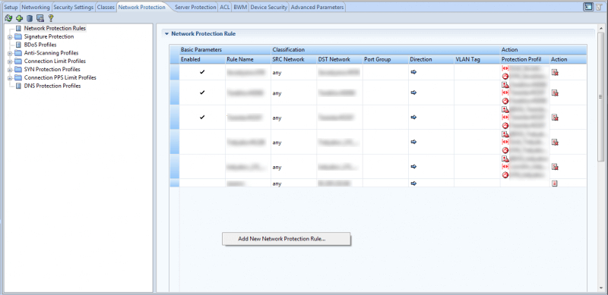
Task: Click the Action icon in the last rule row
Action: [555, 184]
